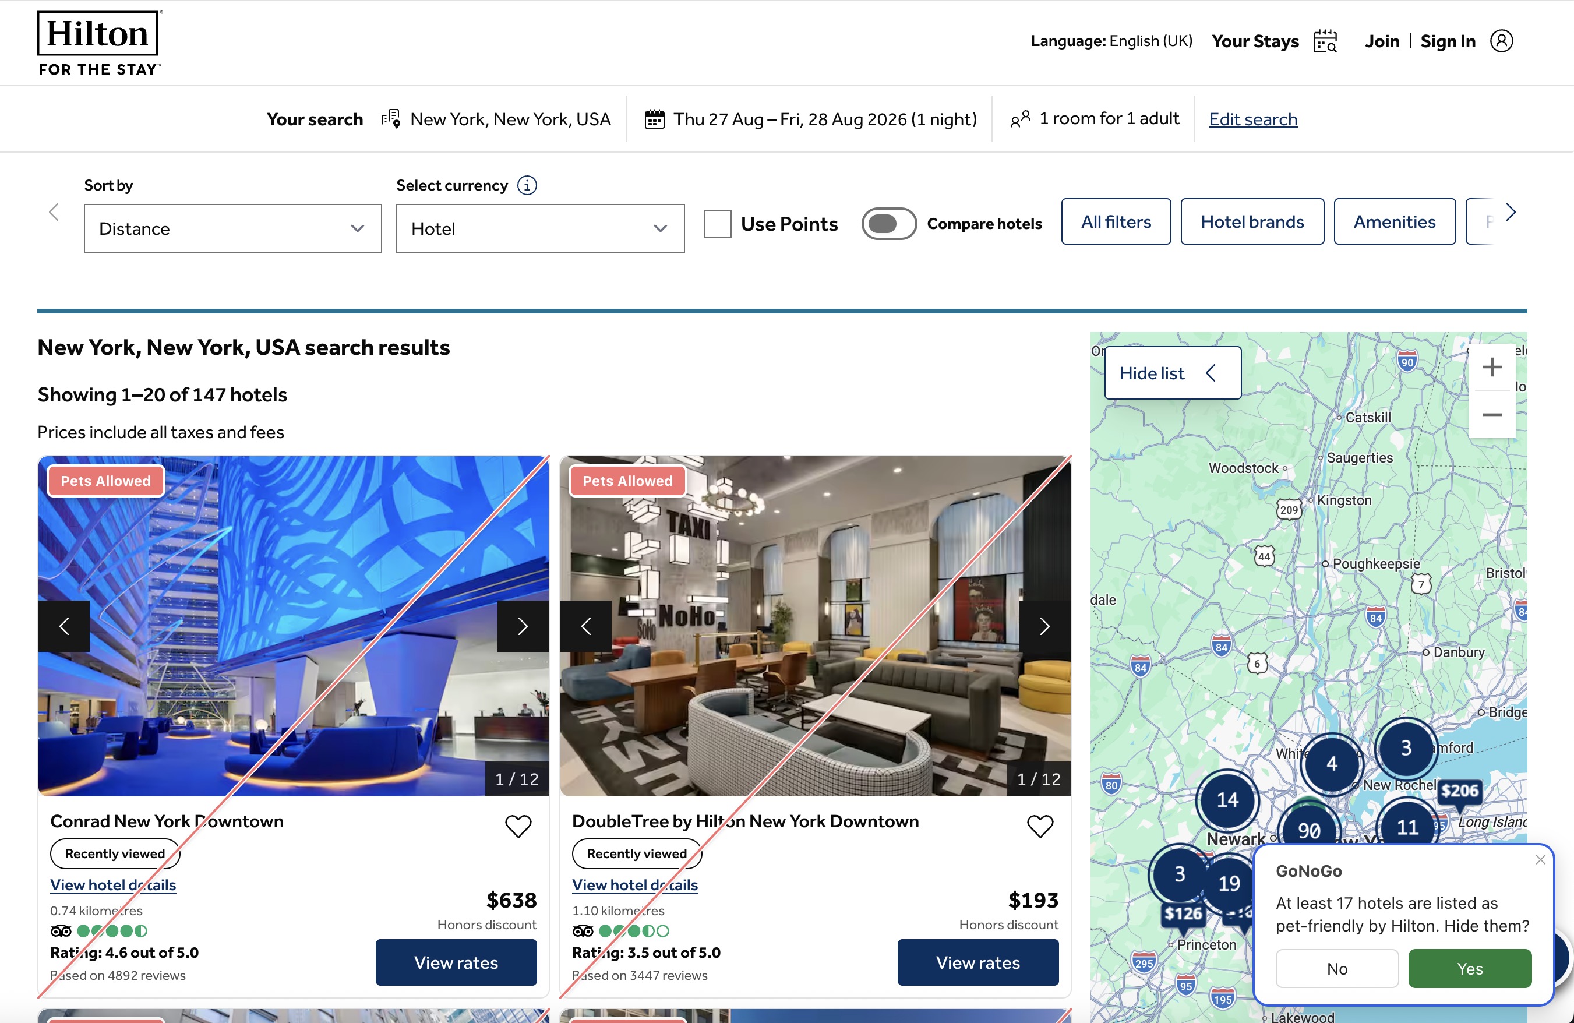Image resolution: width=1574 pixels, height=1023 pixels.
Task: View hotel details for Conrad New York Downtown
Action: pyautogui.click(x=113, y=885)
